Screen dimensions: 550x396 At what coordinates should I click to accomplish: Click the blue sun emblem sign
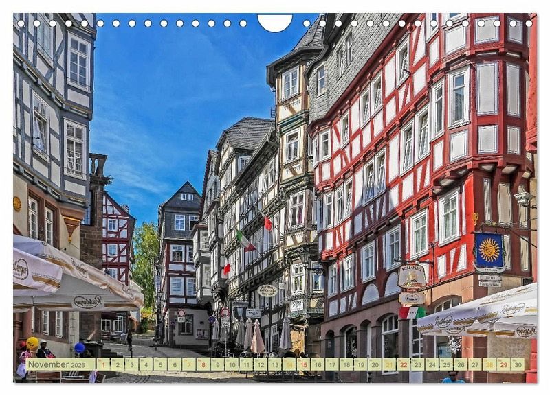pos(489,250)
